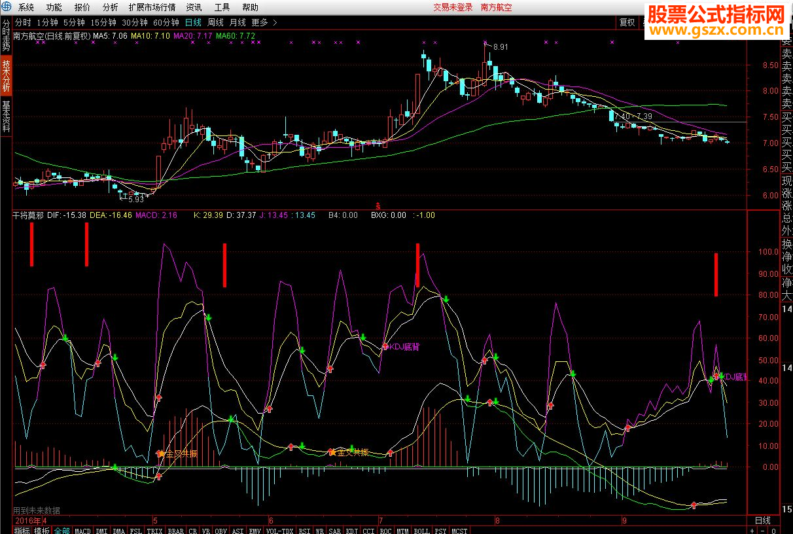Image resolution: width=793 pixels, height=534 pixels.
Task: Select the TRIX indicator tab
Action: coord(154,530)
